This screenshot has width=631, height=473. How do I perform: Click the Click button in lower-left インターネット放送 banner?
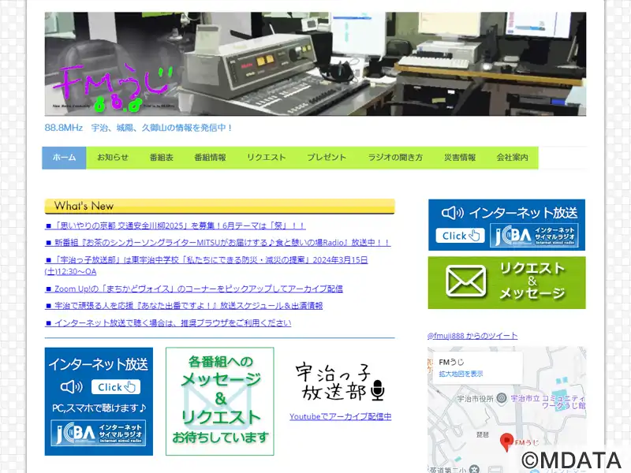pyautogui.click(x=116, y=387)
